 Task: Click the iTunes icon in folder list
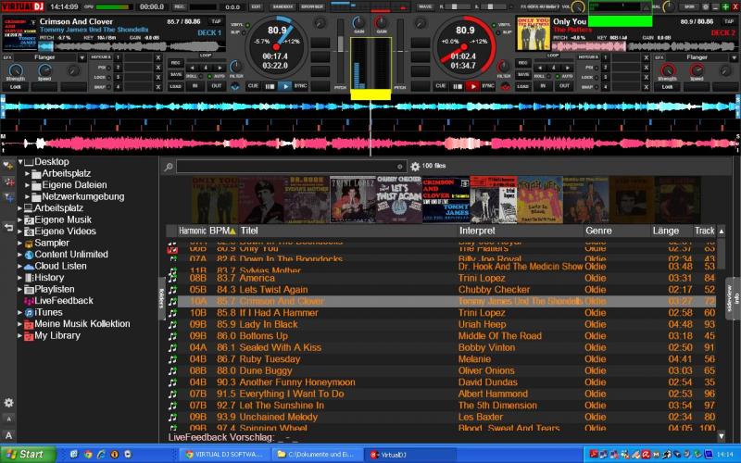click(29, 313)
